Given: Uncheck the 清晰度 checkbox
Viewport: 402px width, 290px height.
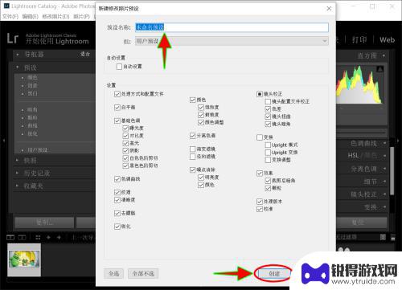Looking at the screenshot, I should [117, 200].
